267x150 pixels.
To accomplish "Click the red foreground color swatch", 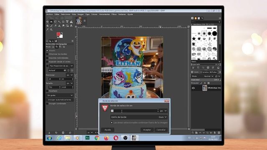I will tap(58, 34).
